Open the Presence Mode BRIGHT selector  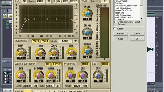click(x=77, y=86)
